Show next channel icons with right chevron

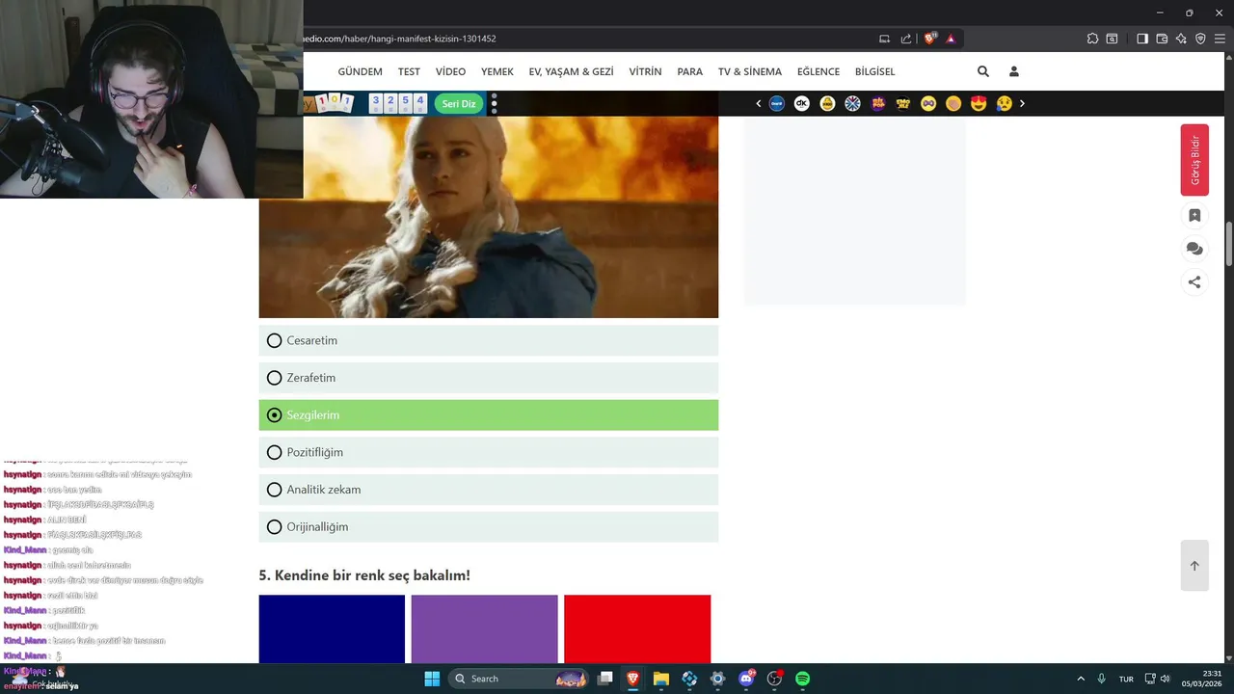1022,103
